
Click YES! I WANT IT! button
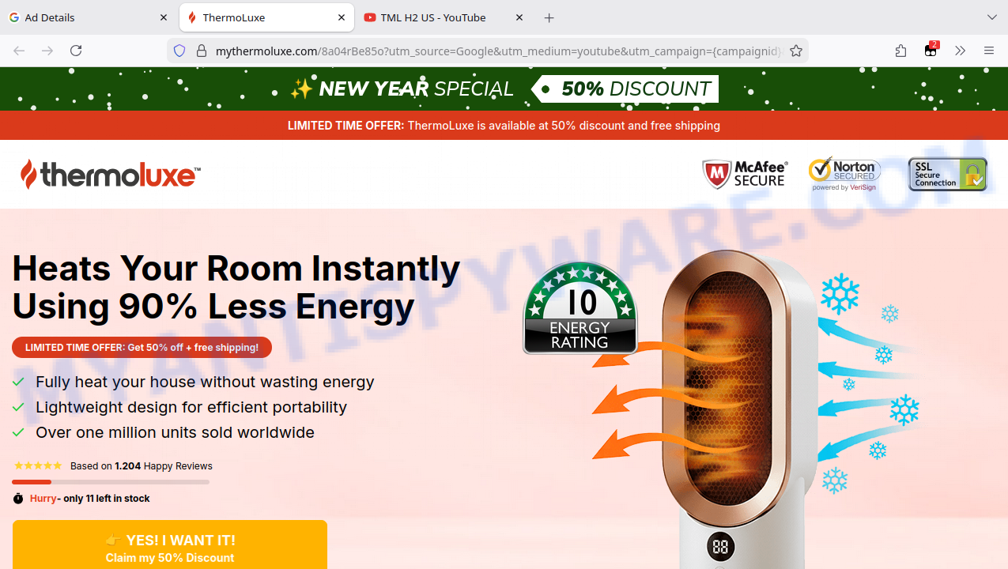[170, 545]
